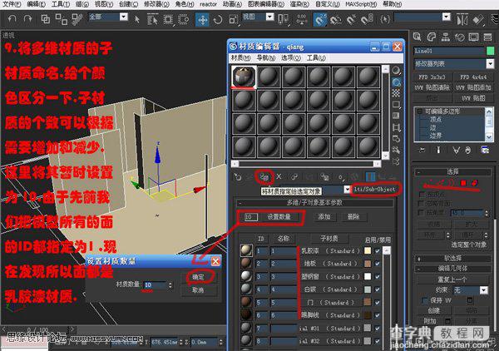Collapse 多维/子对象基本参数 rollout header

tap(314, 203)
